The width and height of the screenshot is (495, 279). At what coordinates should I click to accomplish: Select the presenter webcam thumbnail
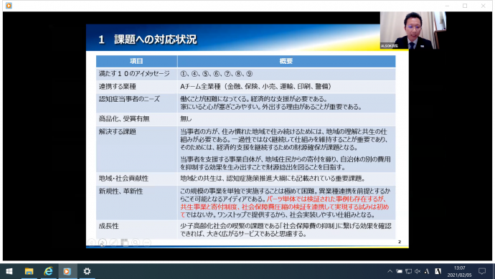point(413,30)
